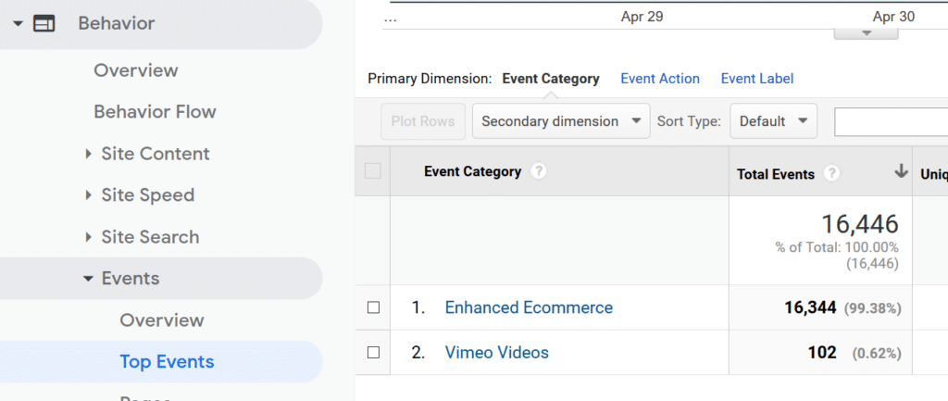Click the 16,344 total events value
Image resolution: width=948 pixels, height=401 pixels.
810,307
